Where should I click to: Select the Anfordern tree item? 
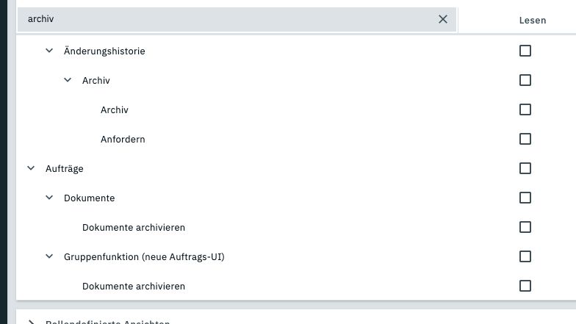[x=123, y=140]
